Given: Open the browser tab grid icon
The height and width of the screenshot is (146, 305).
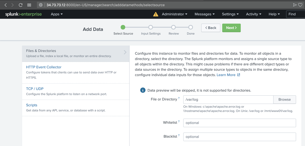Looking at the screenshot, I should [x=29, y=5].
